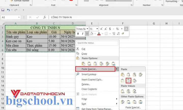Apply Comma Style from mini toolbar
Viewport: 183px width, 110px height.
click(122, 29)
